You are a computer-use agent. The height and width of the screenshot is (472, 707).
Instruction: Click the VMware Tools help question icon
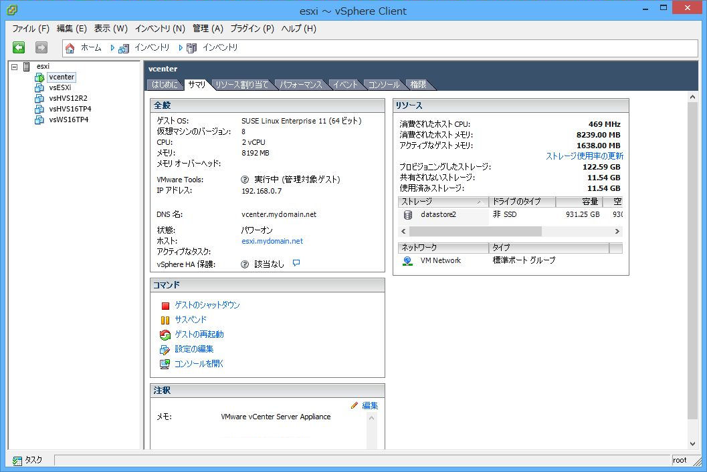pyautogui.click(x=245, y=180)
